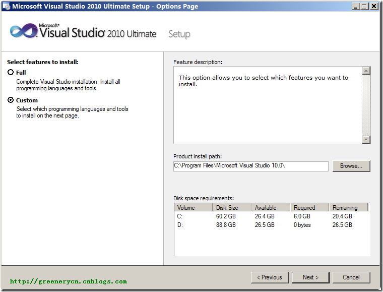This screenshot has width=383, height=292.
Task: Click the 26.4 GB available cell
Action: (265, 216)
